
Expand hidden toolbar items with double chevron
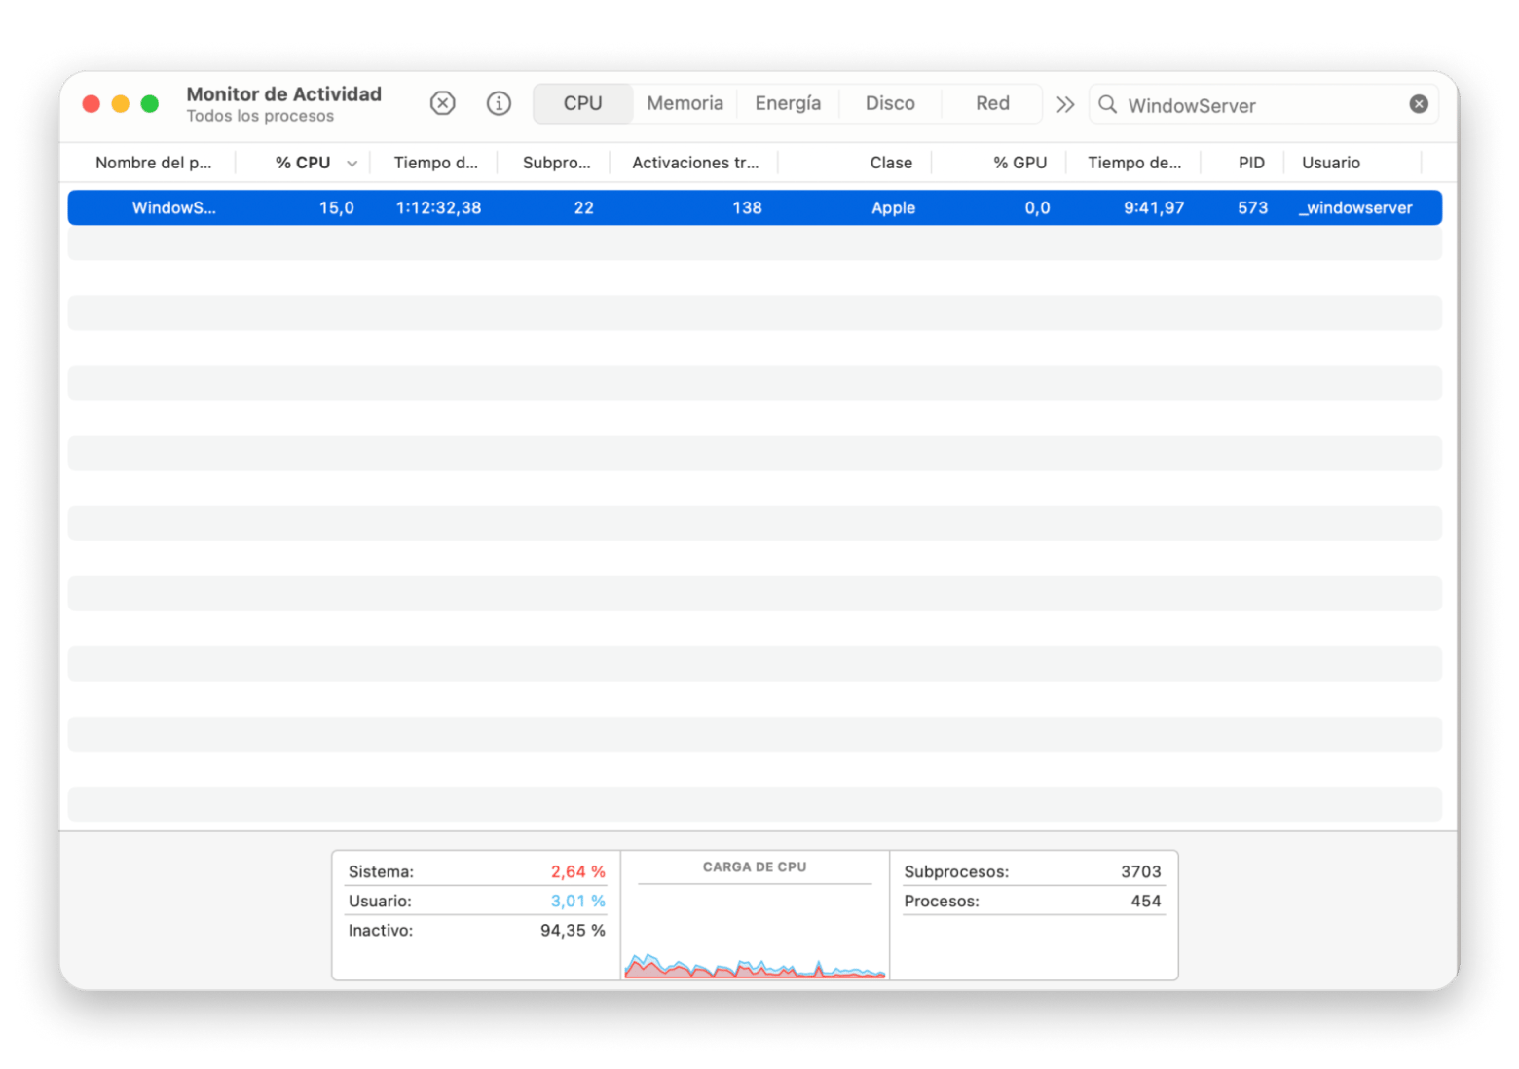click(1065, 104)
